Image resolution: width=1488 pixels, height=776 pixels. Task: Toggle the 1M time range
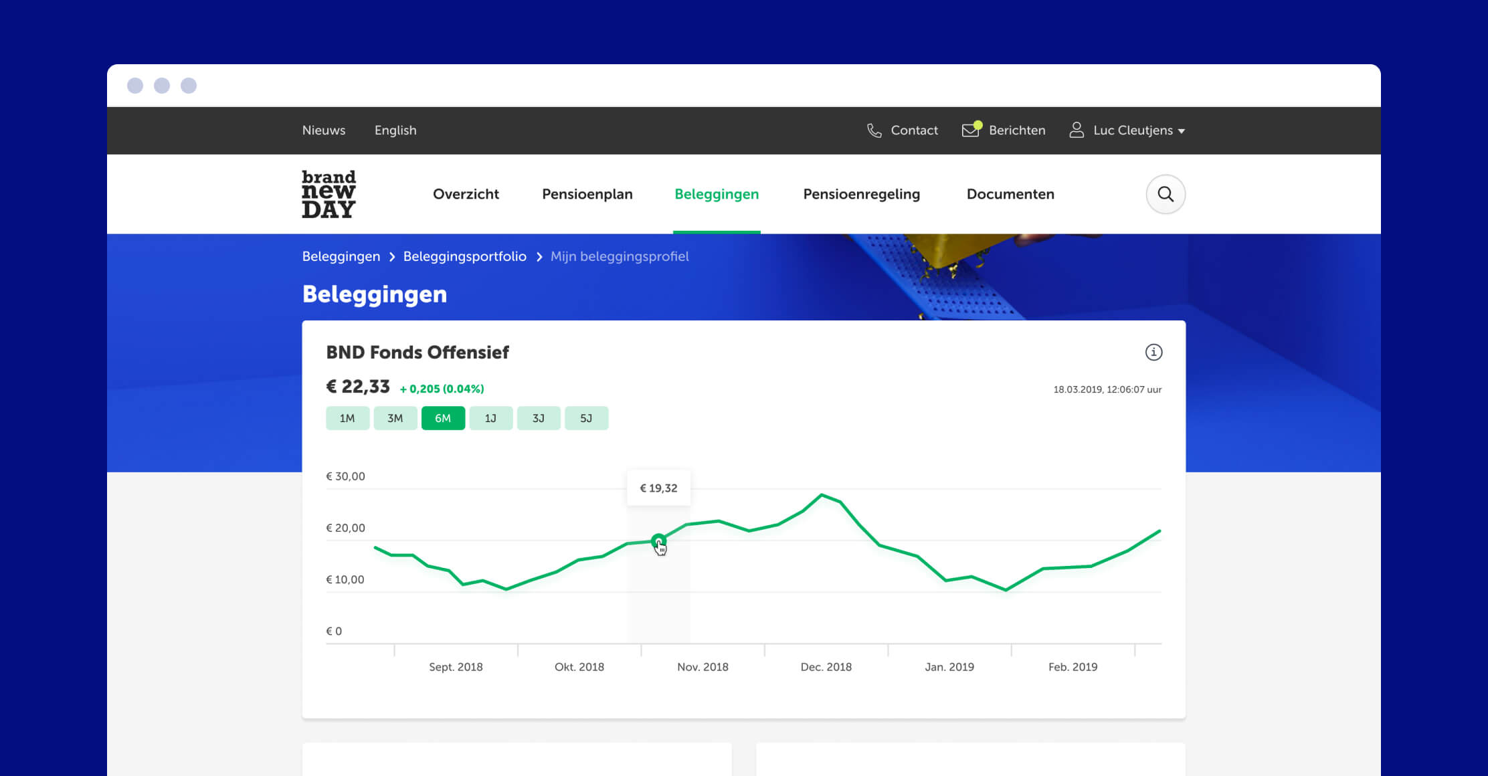[x=347, y=417]
